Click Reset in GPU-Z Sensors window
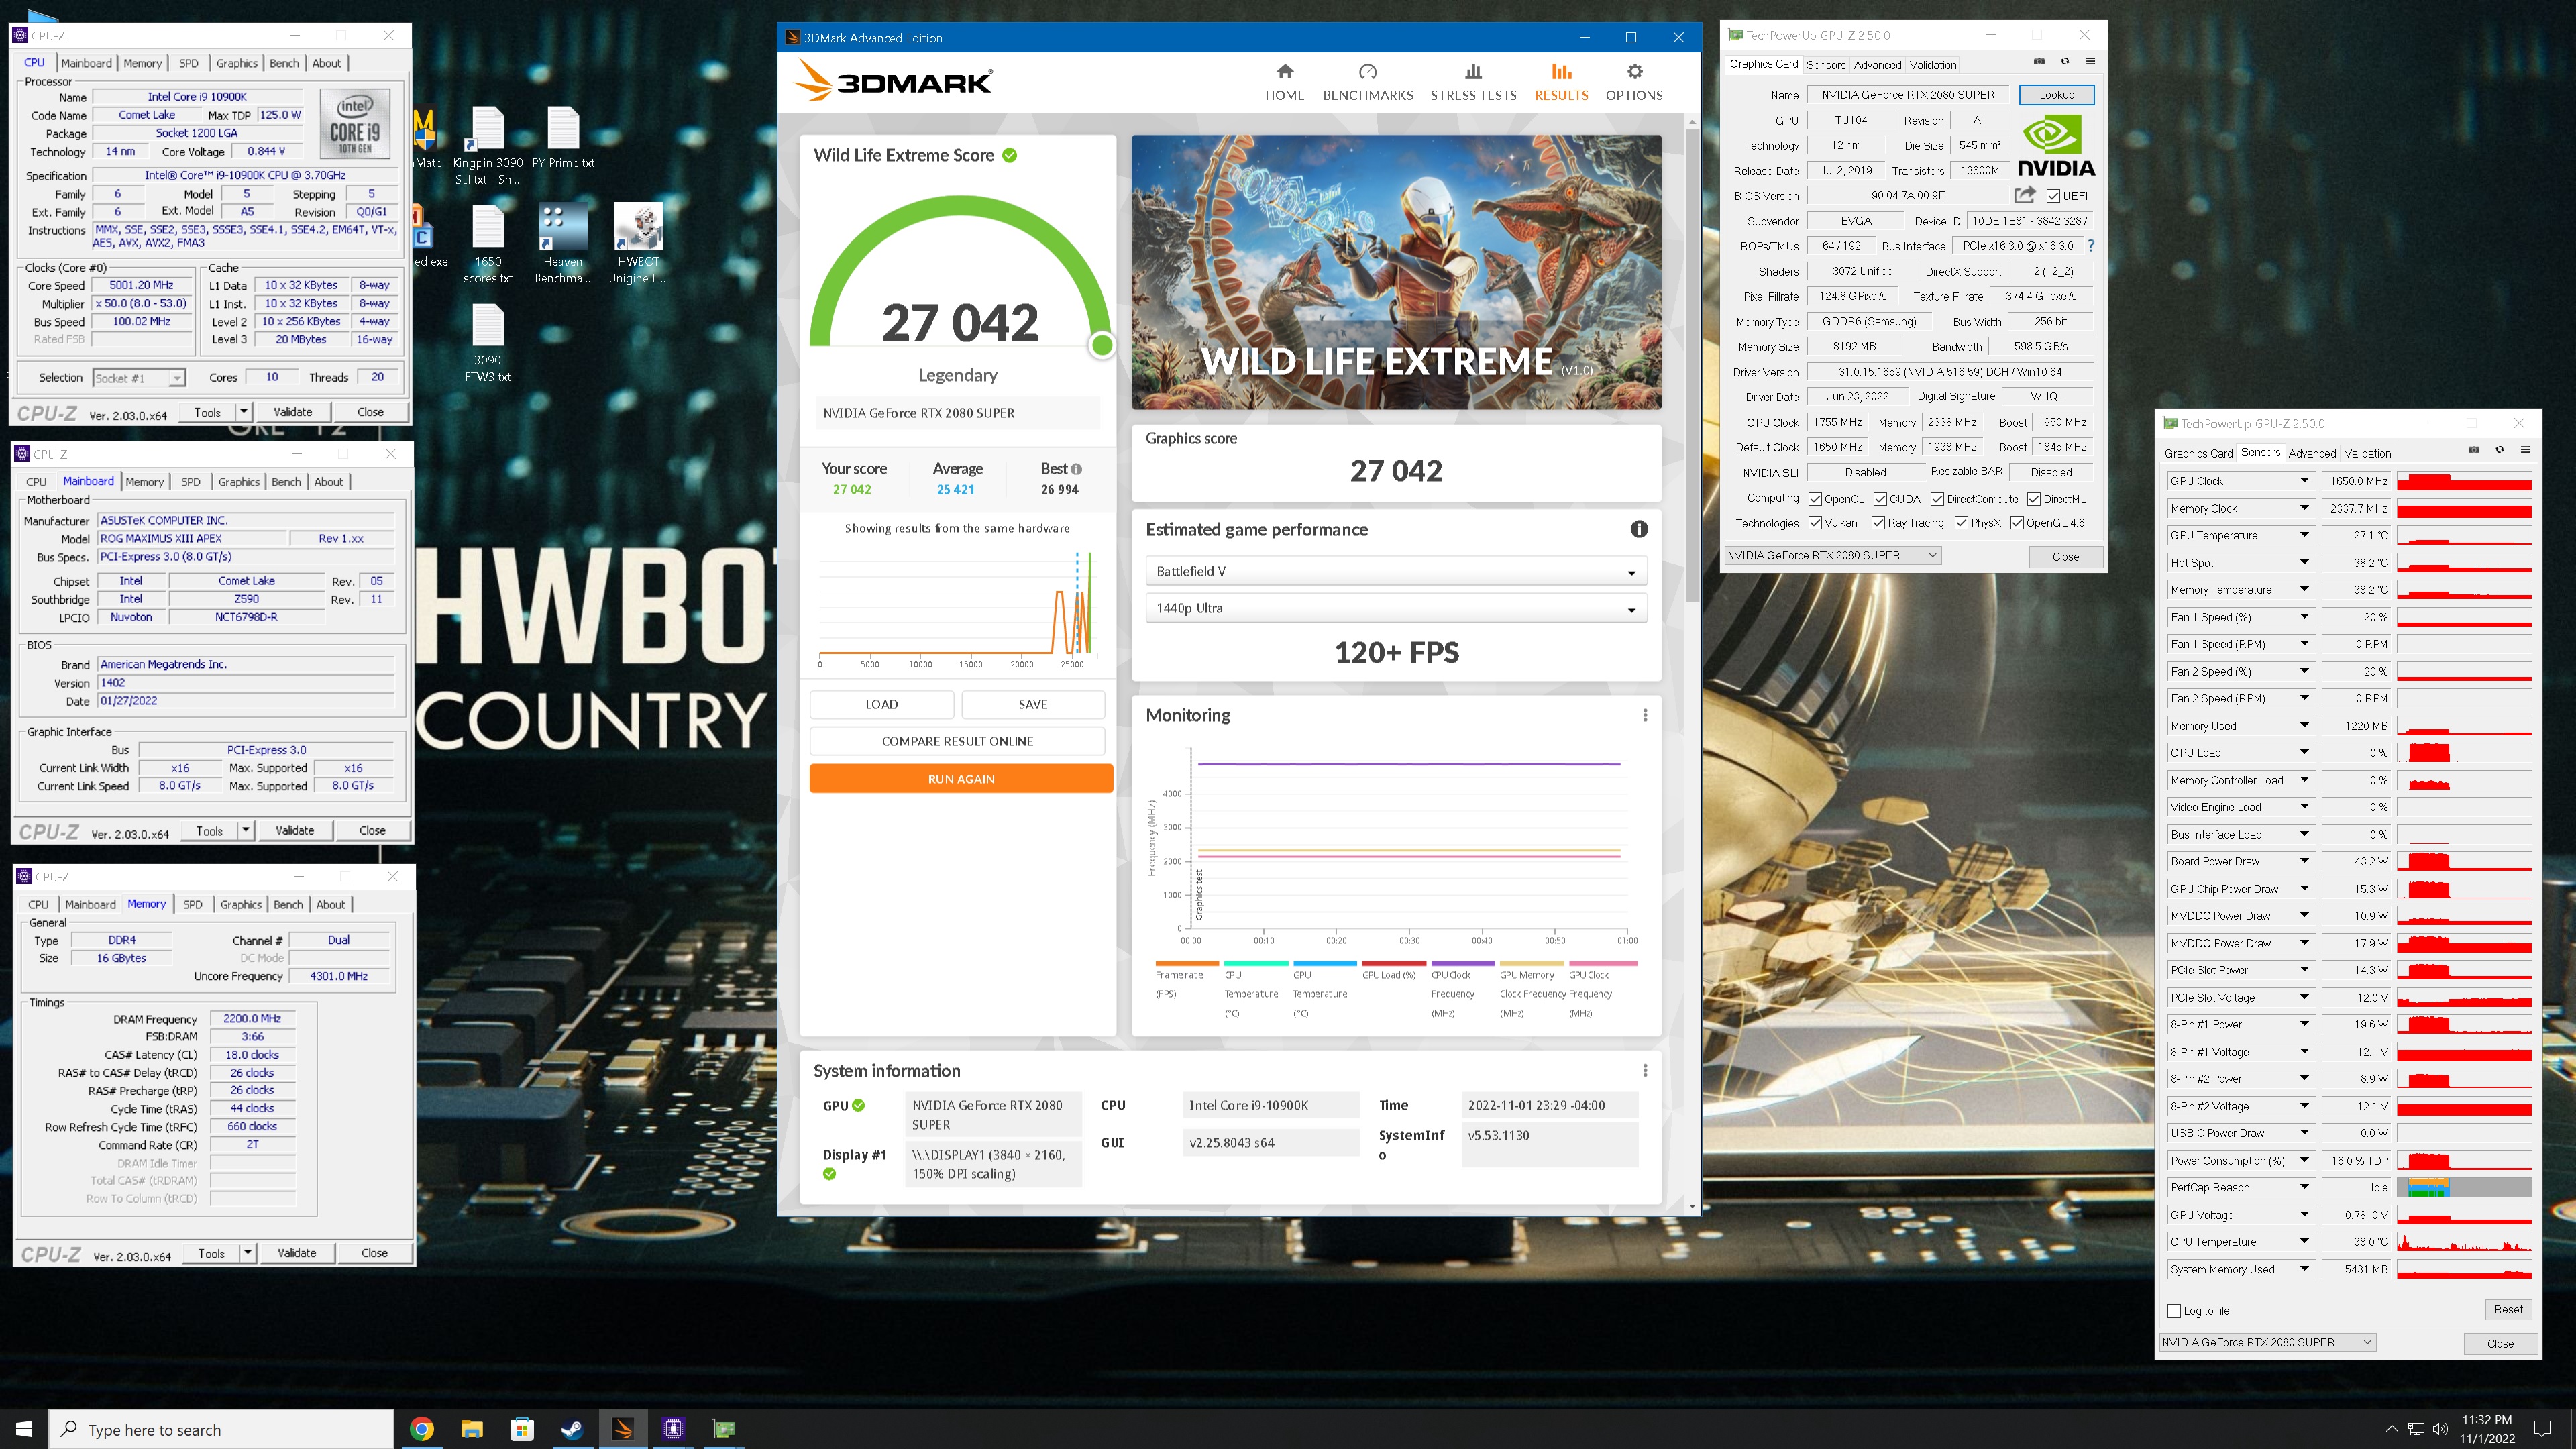 point(2508,1310)
